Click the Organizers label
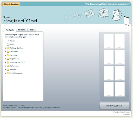Screen dimensions: 133x118 click(x=14, y=59)
